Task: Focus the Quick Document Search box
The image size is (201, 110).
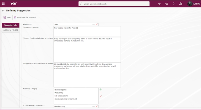Action: coord(114,4)
